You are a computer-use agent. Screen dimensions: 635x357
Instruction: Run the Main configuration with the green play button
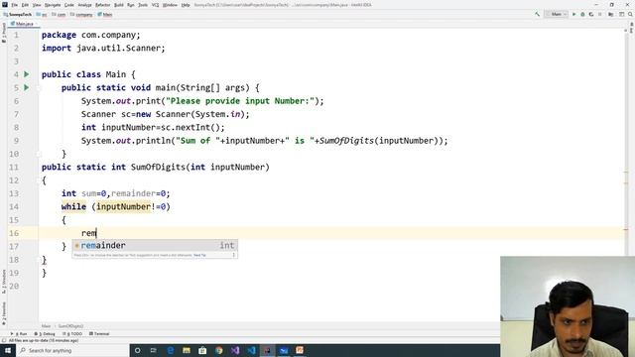click(573, 14)
